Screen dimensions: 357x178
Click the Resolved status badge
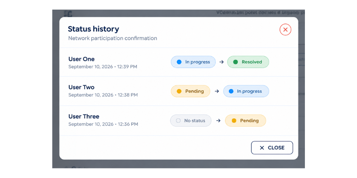[248, 62]
